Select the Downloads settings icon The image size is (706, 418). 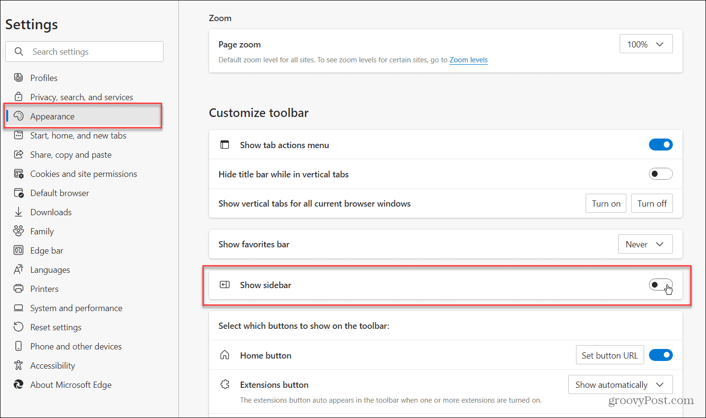coord(18,212)
